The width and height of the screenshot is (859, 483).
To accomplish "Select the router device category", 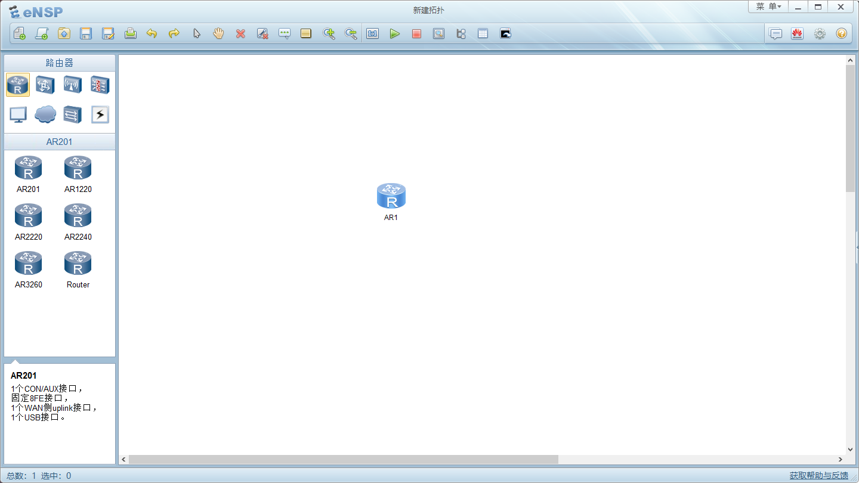I will coord(18,85).
